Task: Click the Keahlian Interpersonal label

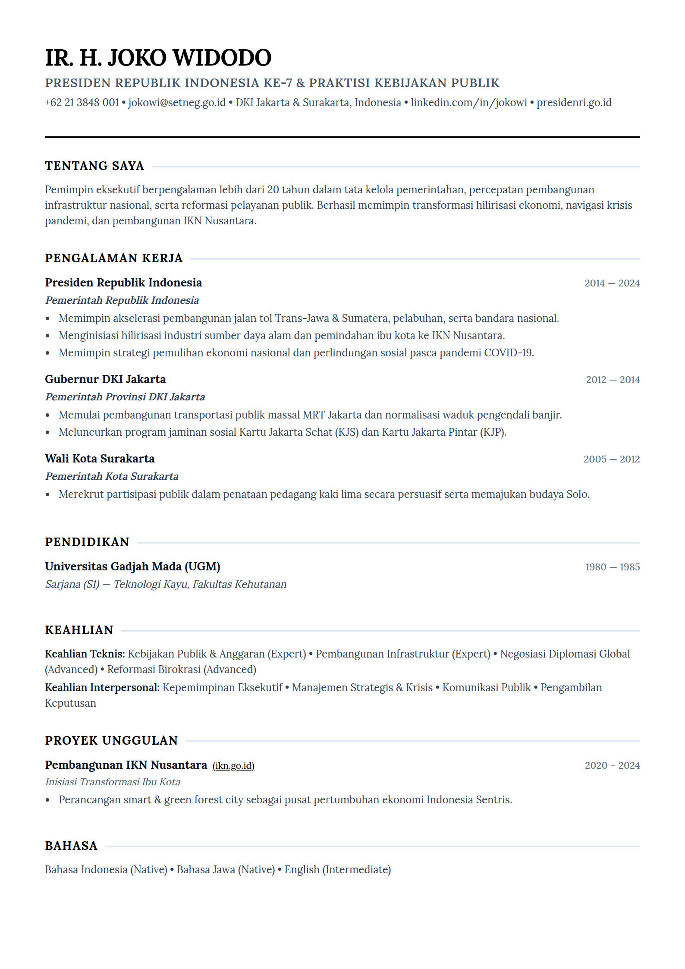Action: [102, 688]
